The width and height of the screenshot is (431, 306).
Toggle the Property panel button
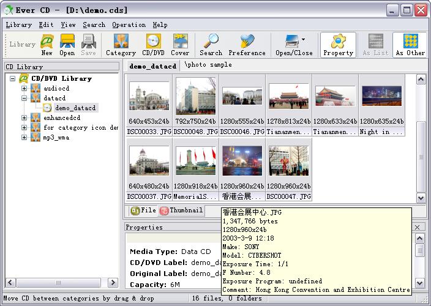(339, 45)
